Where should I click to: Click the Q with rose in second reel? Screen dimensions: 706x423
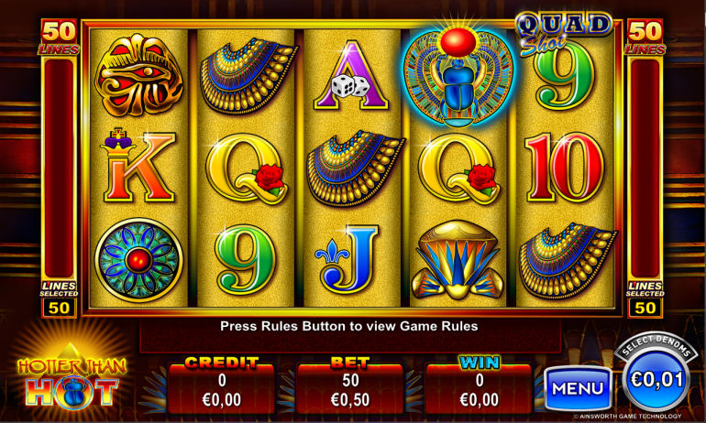coord(248,168)
